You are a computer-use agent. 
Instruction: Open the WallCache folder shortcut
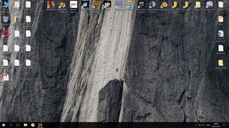coord(198,5)
